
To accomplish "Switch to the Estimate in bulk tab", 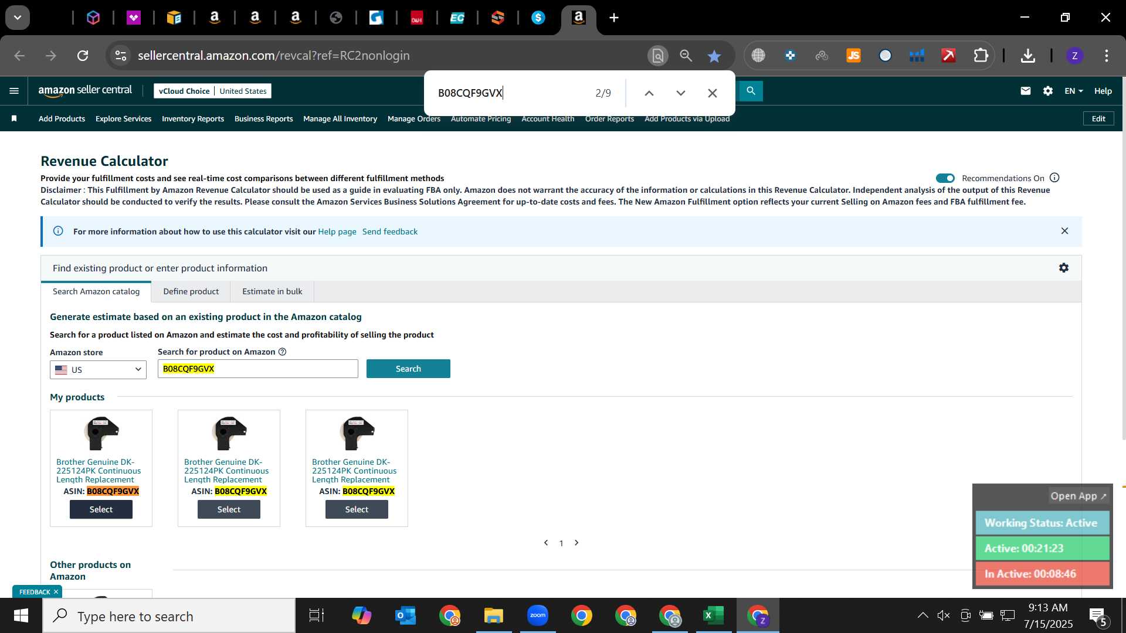I will pyautogui.click(x=272, y=291).
